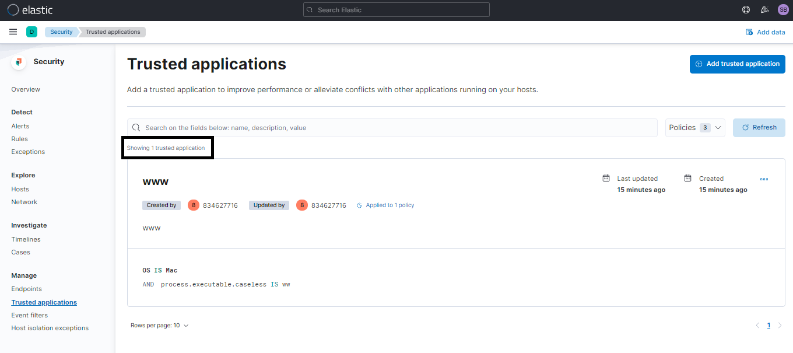The height and width of the screenshot is (353, 793).
Task: Open the SB user profile avatar
Action: coord(783,9)
